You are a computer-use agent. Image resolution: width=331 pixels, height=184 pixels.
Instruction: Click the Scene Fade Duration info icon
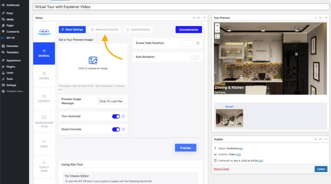click(x=198, y=43)
